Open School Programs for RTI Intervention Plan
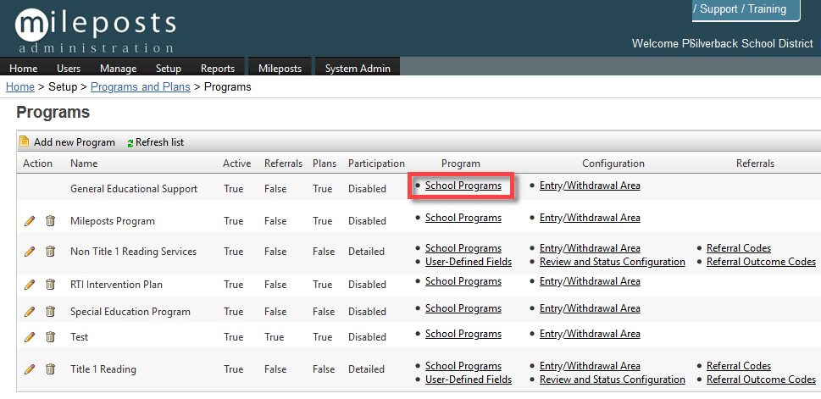821x399 pixels. pyautogui.click(x=463, y=281)
